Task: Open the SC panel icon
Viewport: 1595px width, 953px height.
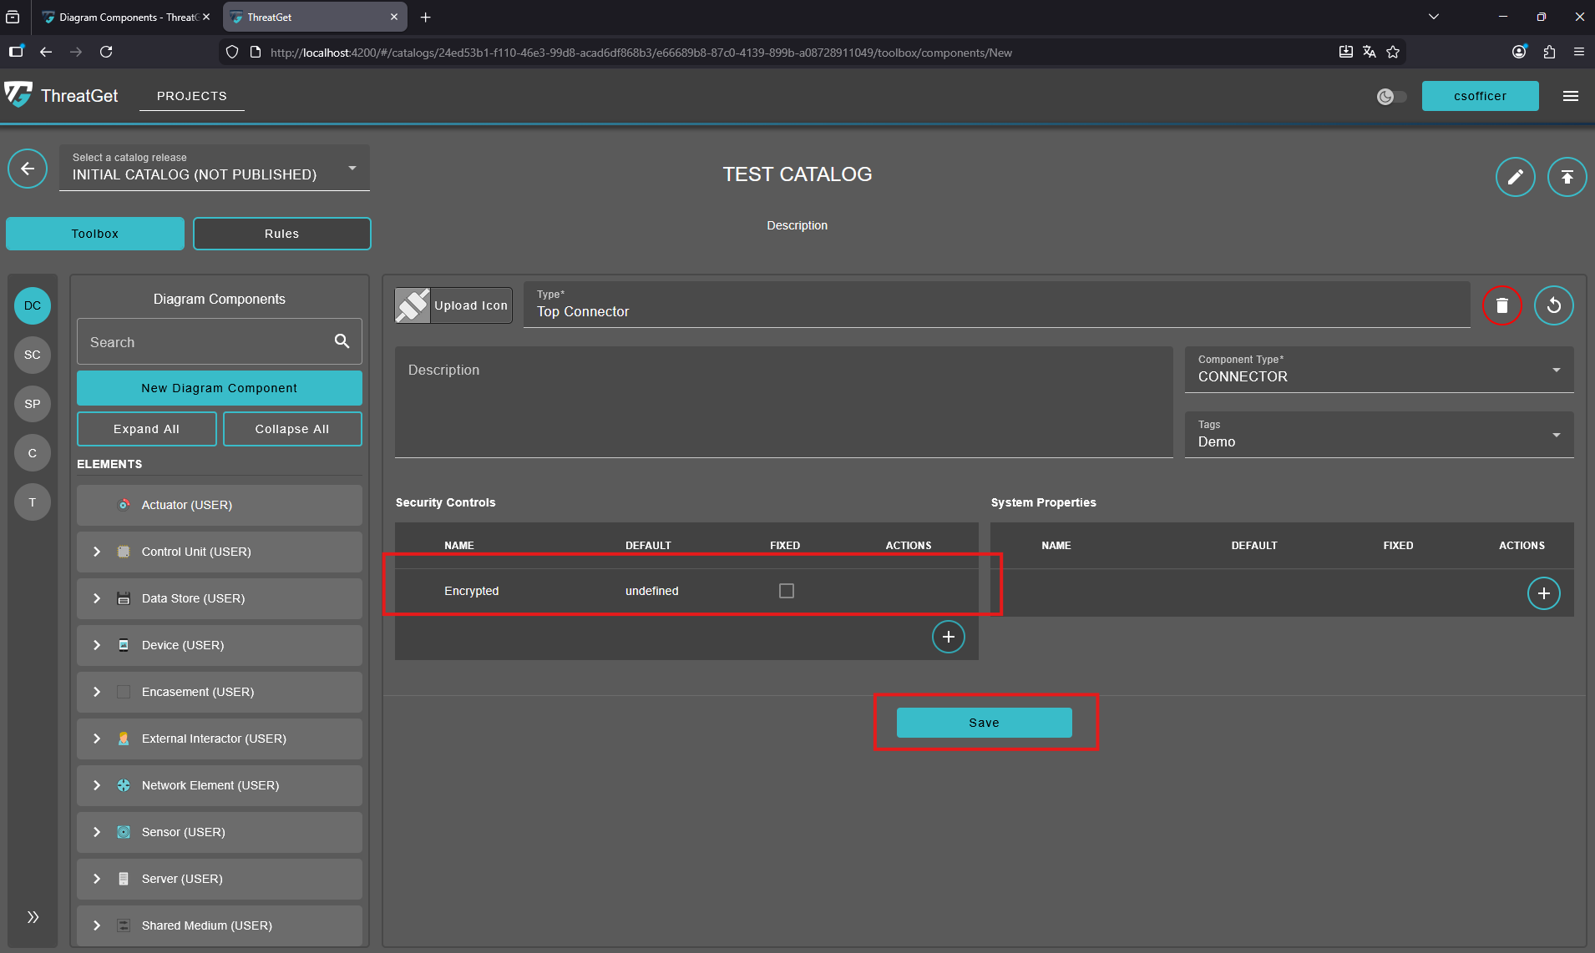Action: point(32,355)
